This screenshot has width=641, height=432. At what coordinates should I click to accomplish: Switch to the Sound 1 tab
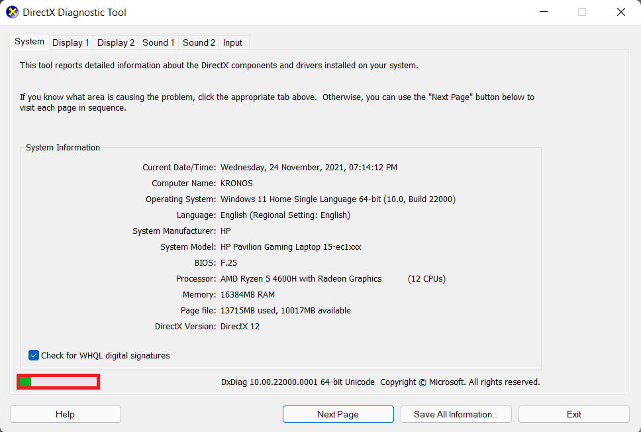158,42
